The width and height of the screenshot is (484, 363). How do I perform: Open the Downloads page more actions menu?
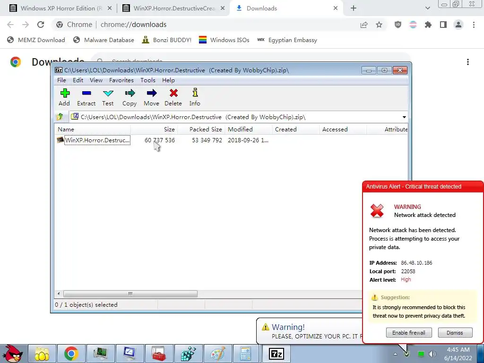[x=468, y=62]
